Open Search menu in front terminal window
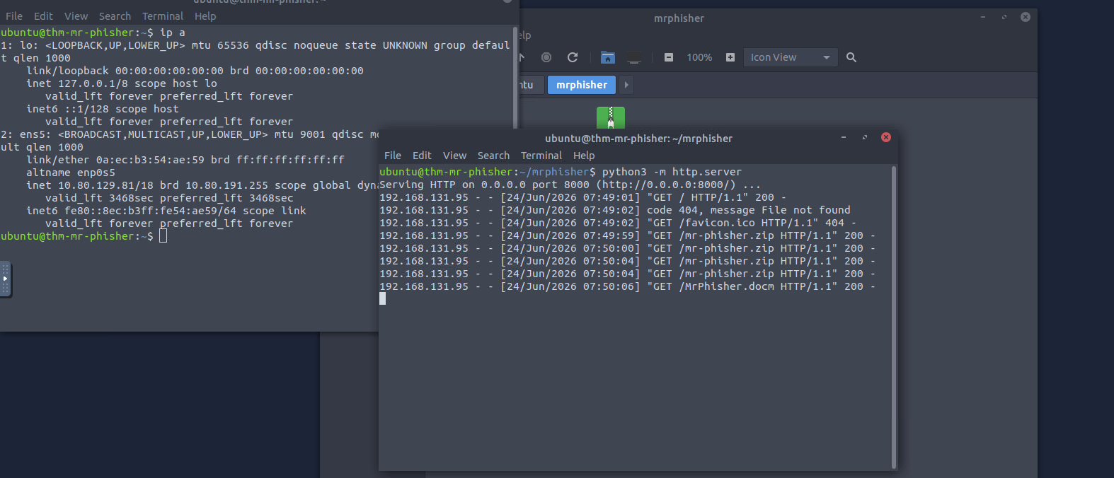Image resolution: width=1114 pixels, height=478 pixels. click(x=493, y=156)
